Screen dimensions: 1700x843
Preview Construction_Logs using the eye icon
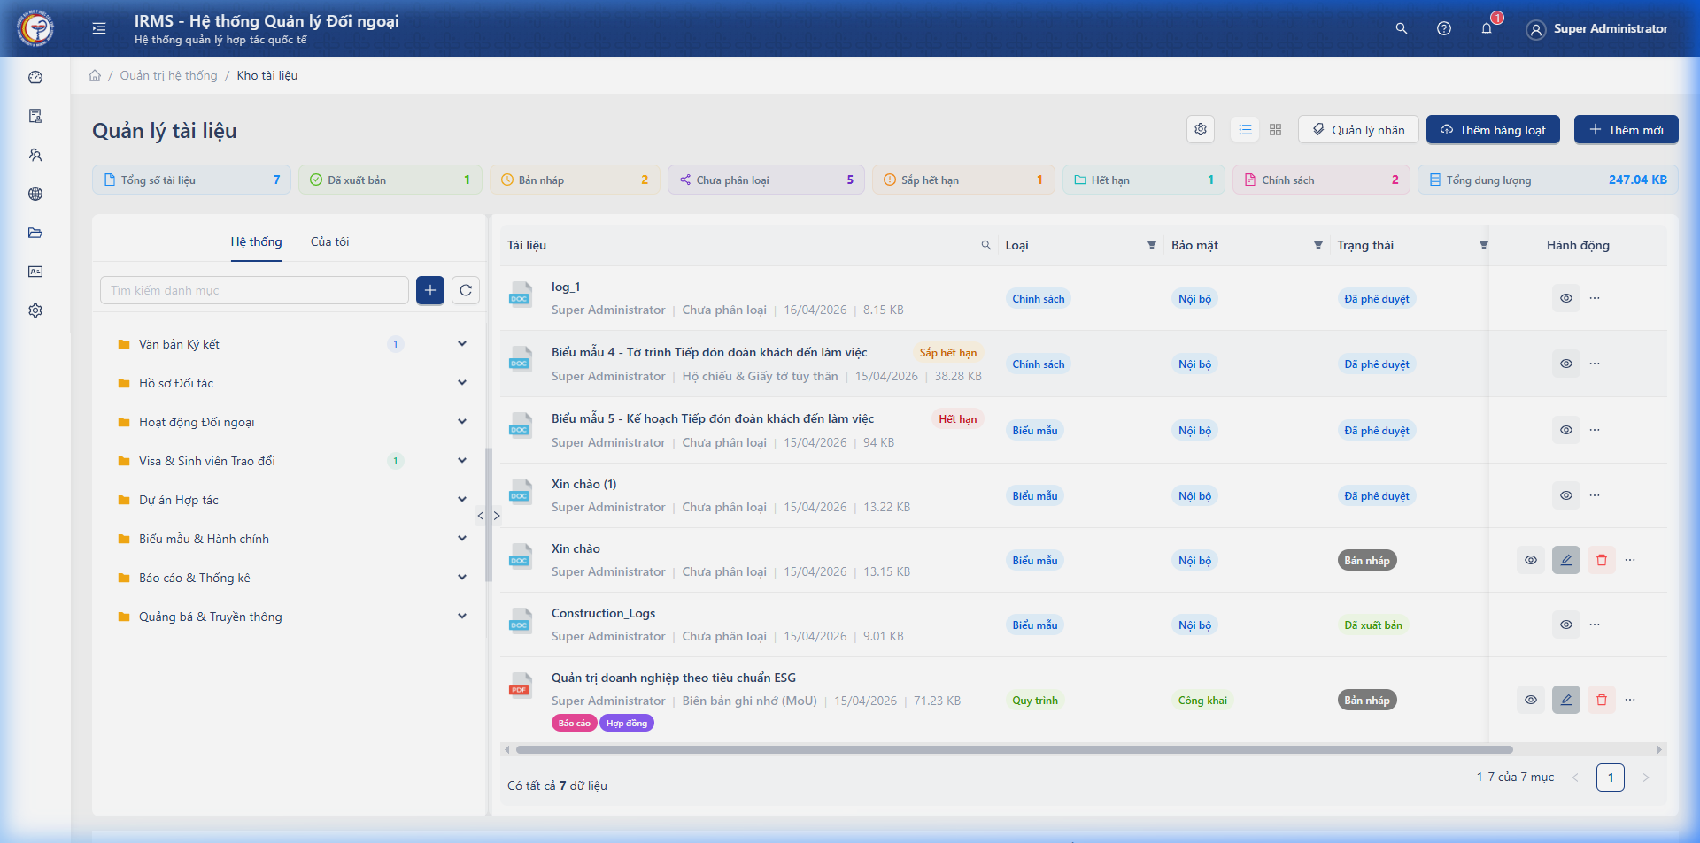pyautogui.click(x=1566, y=625)
